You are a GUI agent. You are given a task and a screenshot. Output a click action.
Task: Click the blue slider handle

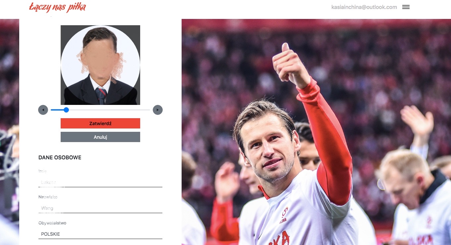point(66,110)
